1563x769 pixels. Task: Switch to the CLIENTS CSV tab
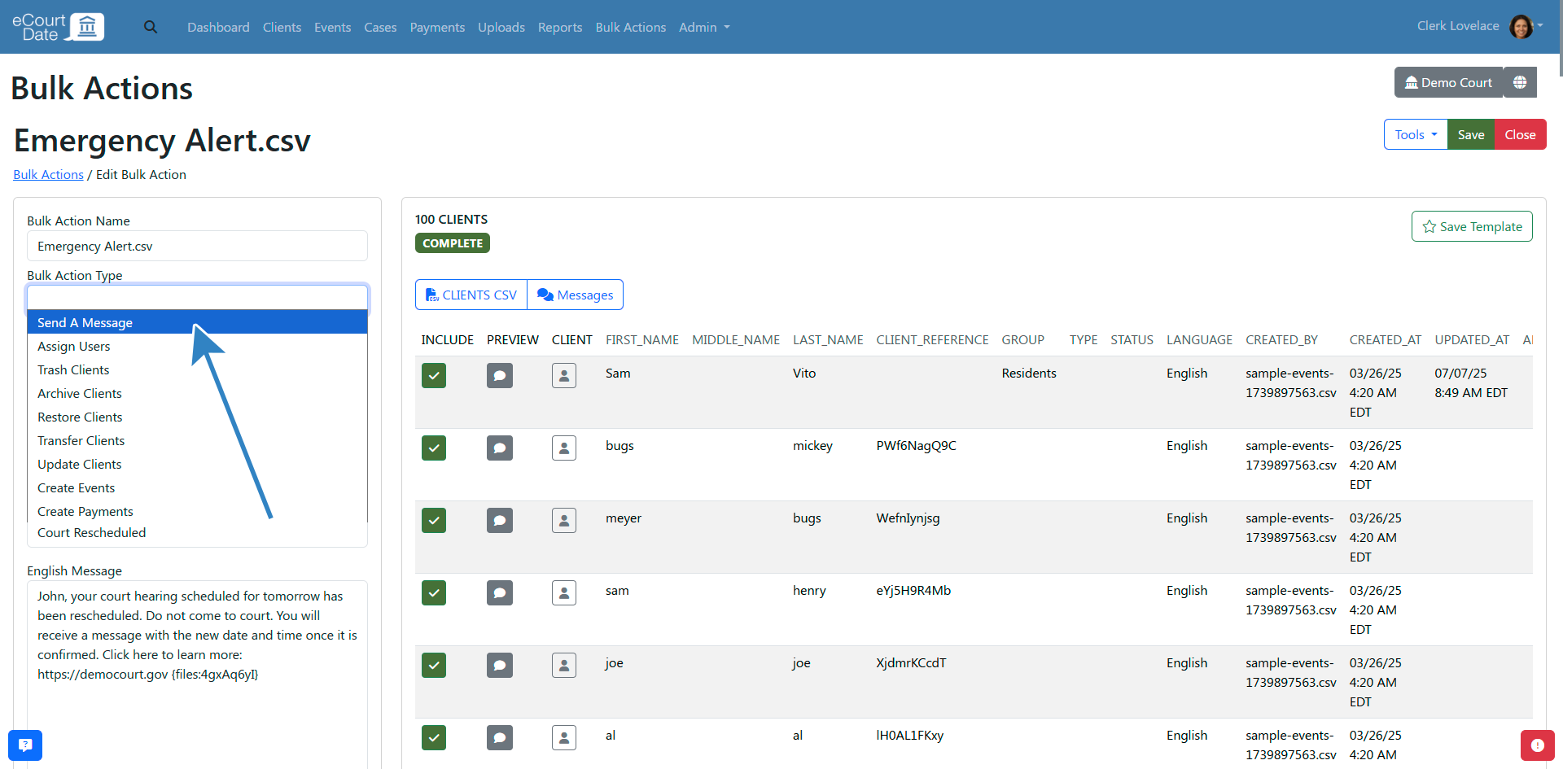[x=471, y=295]
